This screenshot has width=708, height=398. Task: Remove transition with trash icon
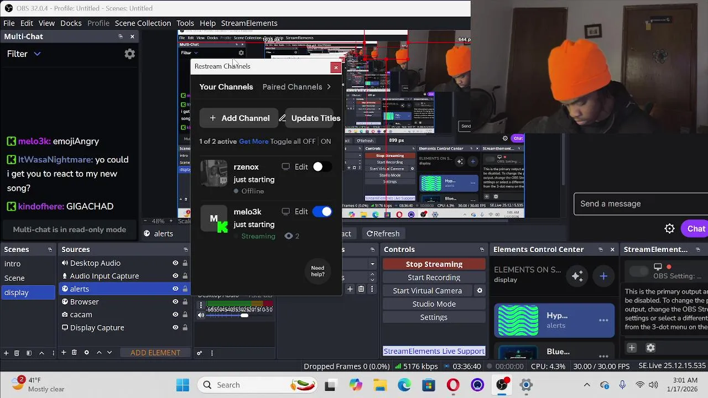pos(361,289)
